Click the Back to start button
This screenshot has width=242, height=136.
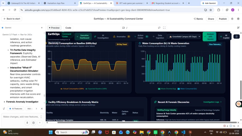pyautogui.click(x=12, y=19)
